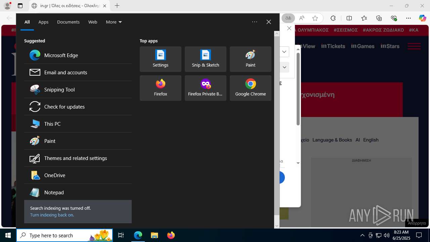Image resolution: width=430 pixels, height=242 pixels.
Task: Close the Windows search panel
Action: (269, 22)
